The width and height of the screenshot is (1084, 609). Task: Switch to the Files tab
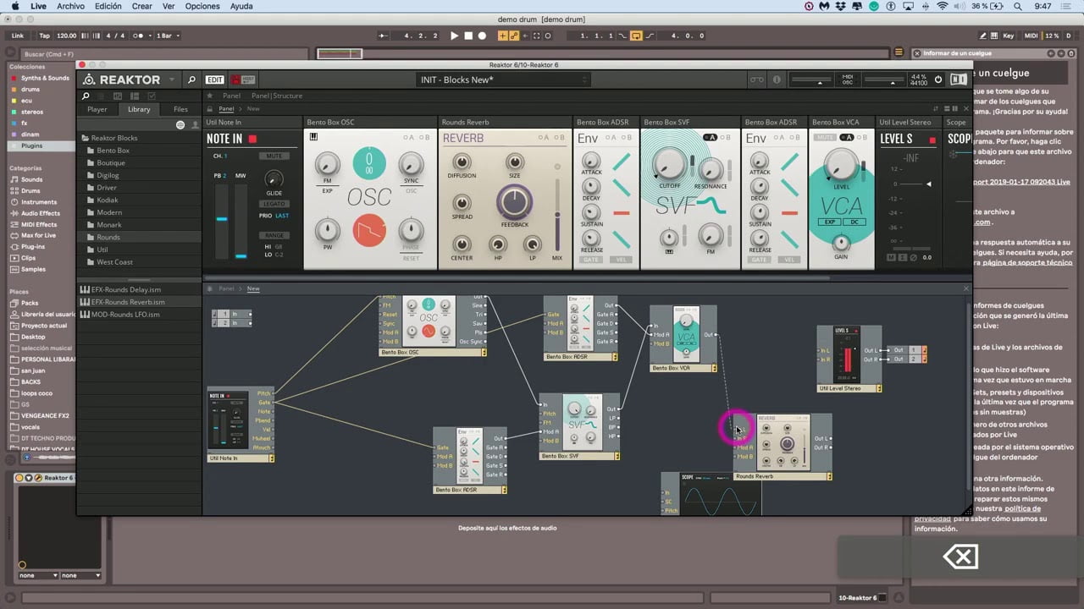[x=180, y=109]
